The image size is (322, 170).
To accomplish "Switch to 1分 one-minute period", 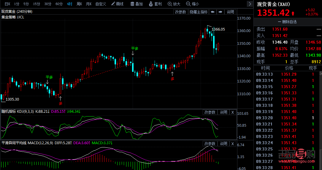I will coord(17,4).
